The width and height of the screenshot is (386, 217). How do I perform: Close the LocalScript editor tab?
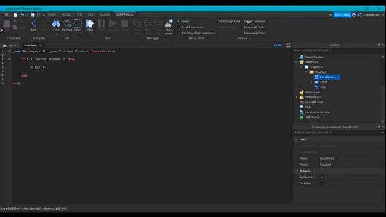(40, 46)
